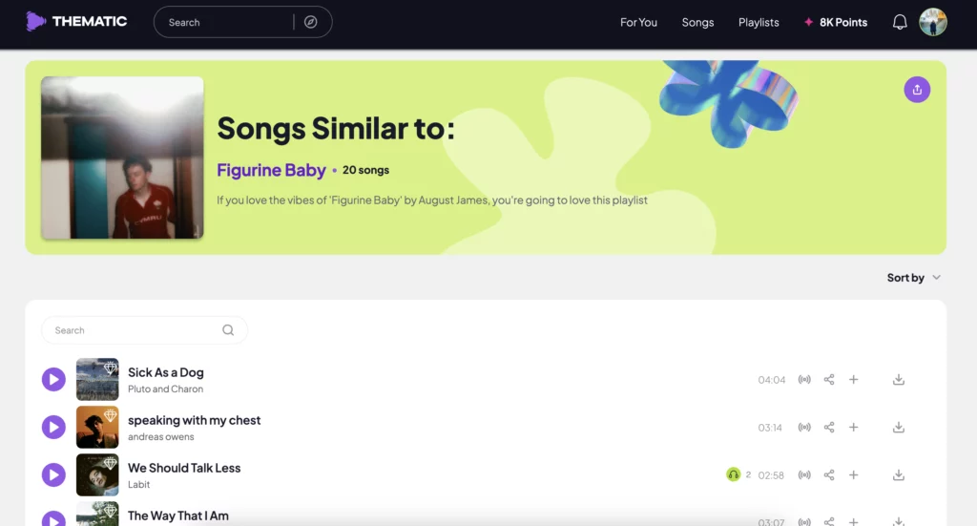Open the Songs menu item
Screen dimensions: 977x526
tap(697, 22)
